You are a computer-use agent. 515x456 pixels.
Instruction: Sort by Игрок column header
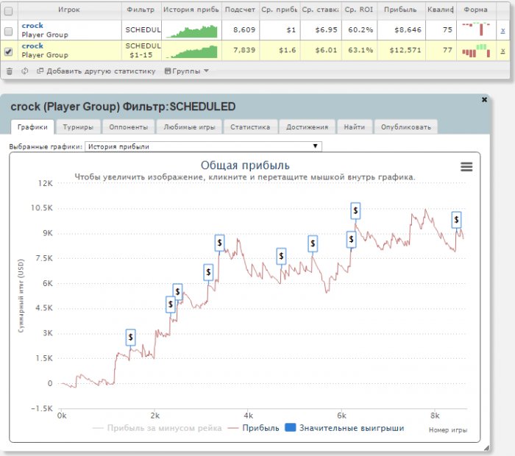pos(69,10)
